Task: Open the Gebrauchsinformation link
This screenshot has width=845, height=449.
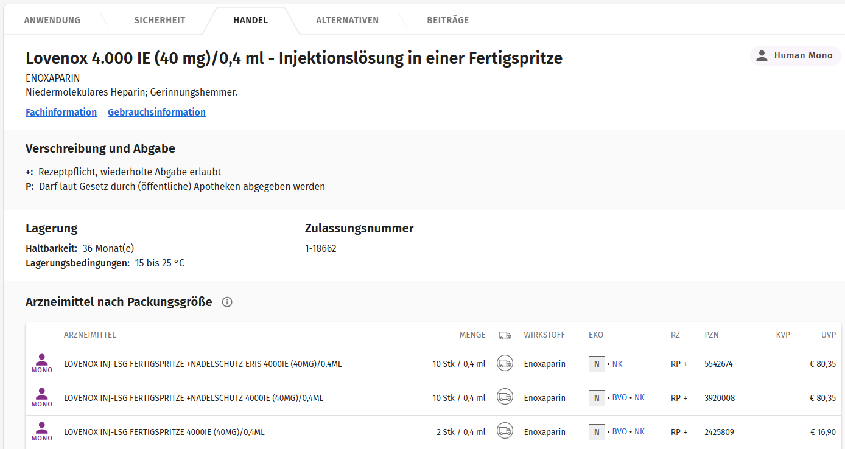Action: (x=156, y=112)
